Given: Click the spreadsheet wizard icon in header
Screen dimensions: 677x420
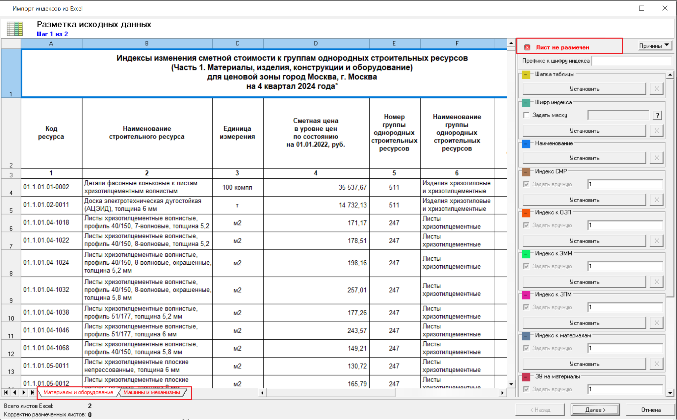Looking at the screenshot, I should (15, 29).
